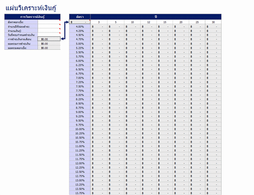This screenshot has height=195, width=254.
Task: Click the 13.75% rate row label
Action: click(80, 193)
